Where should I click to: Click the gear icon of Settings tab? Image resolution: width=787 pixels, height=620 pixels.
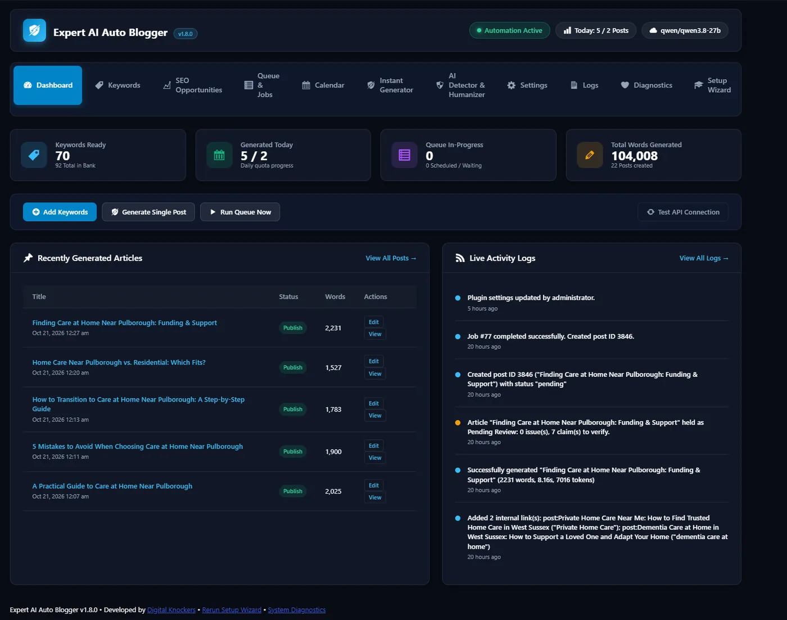(511, 85)
